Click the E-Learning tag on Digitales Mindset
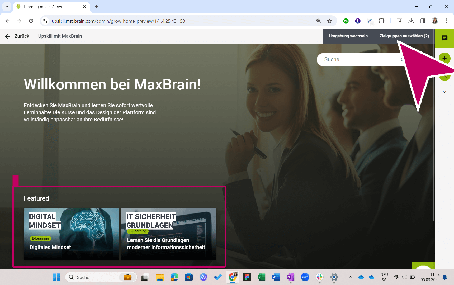This screenshot has height=285, width=454. [x=40, y=238]
